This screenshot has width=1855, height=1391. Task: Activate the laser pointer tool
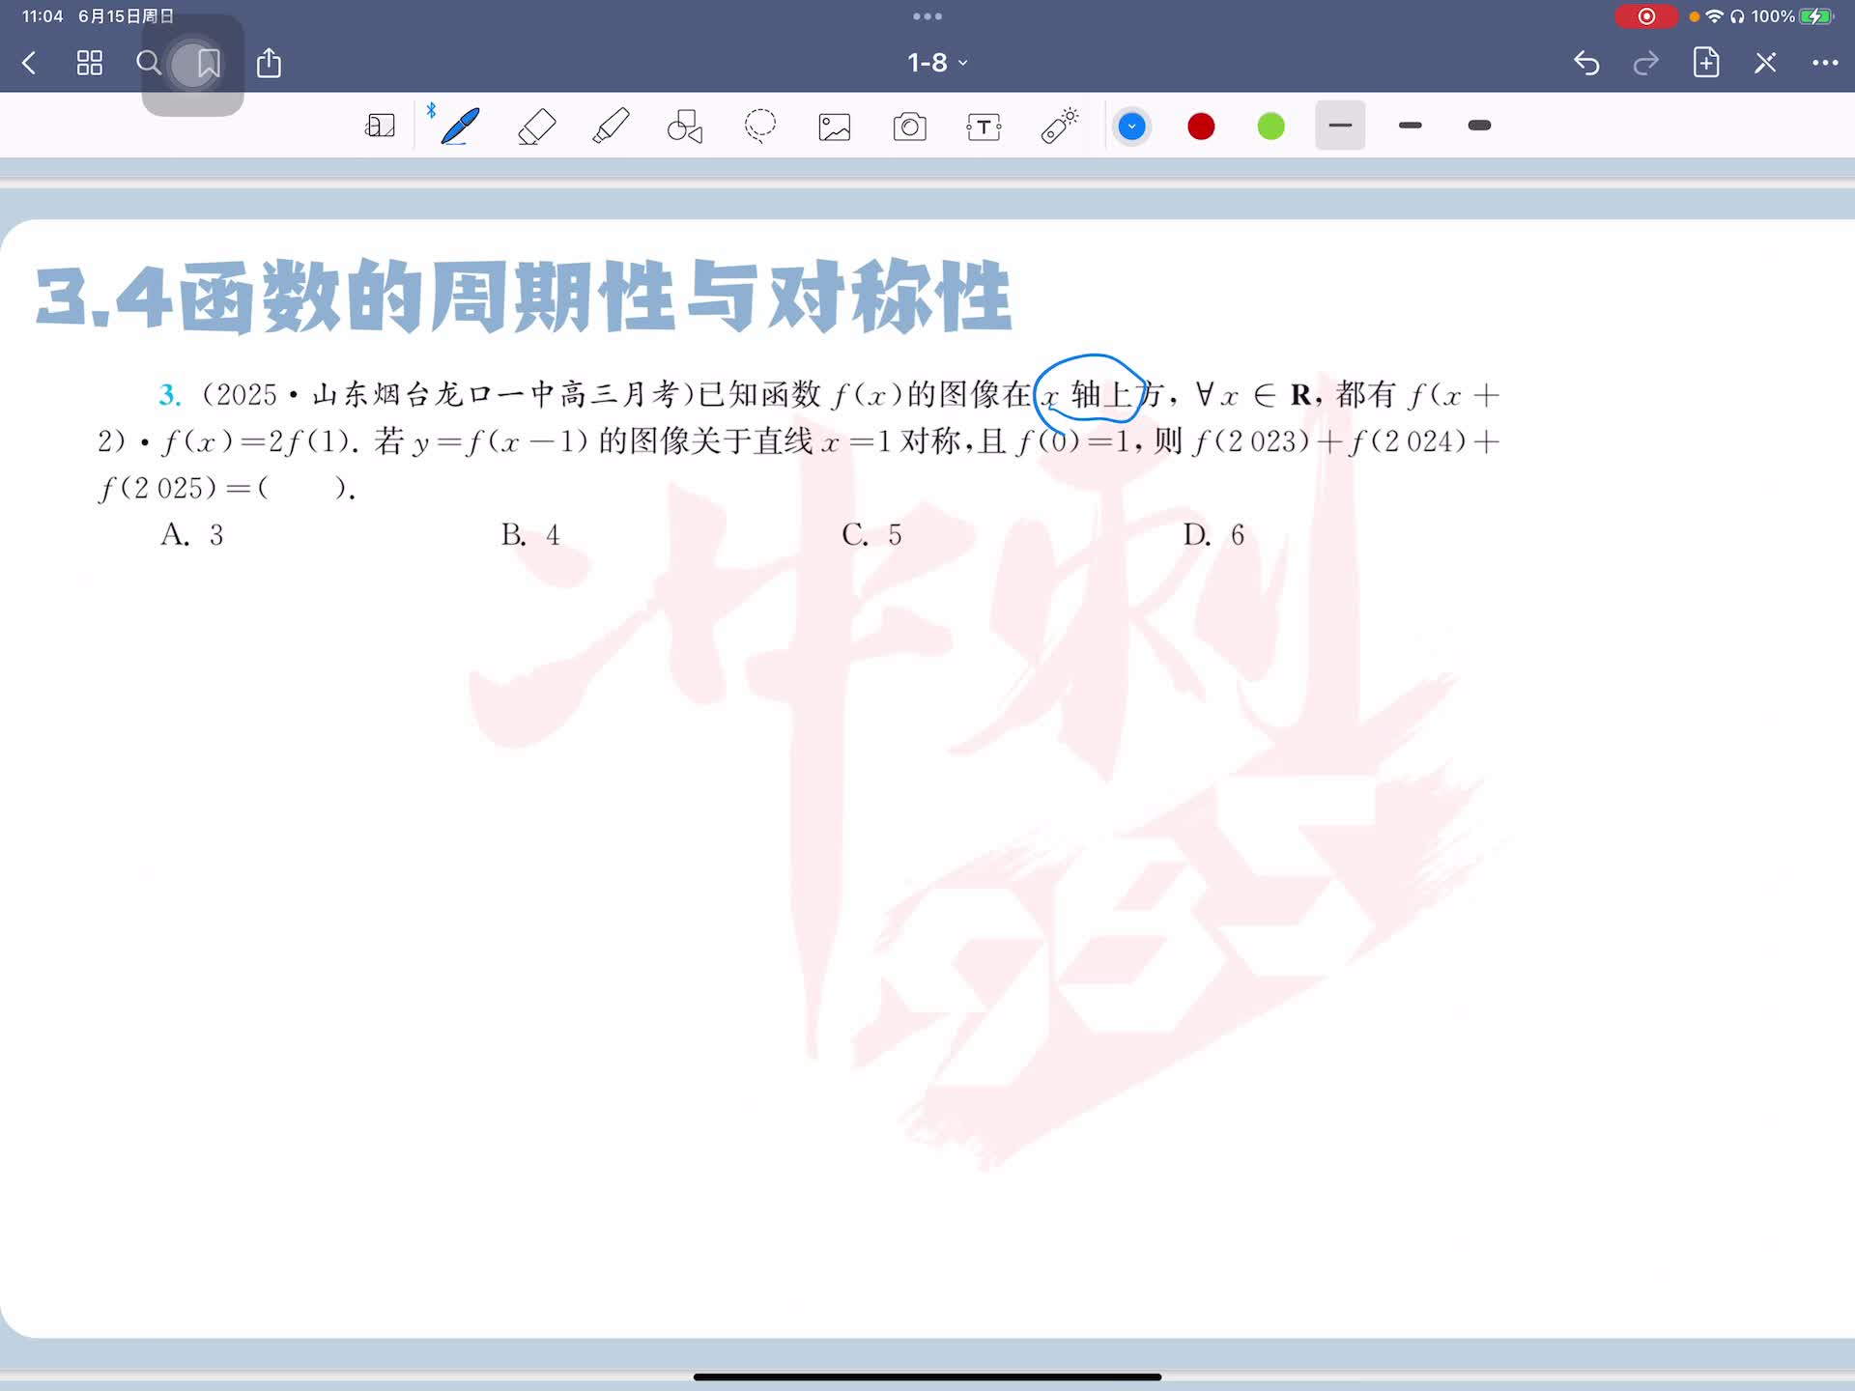click(1059, 127)
